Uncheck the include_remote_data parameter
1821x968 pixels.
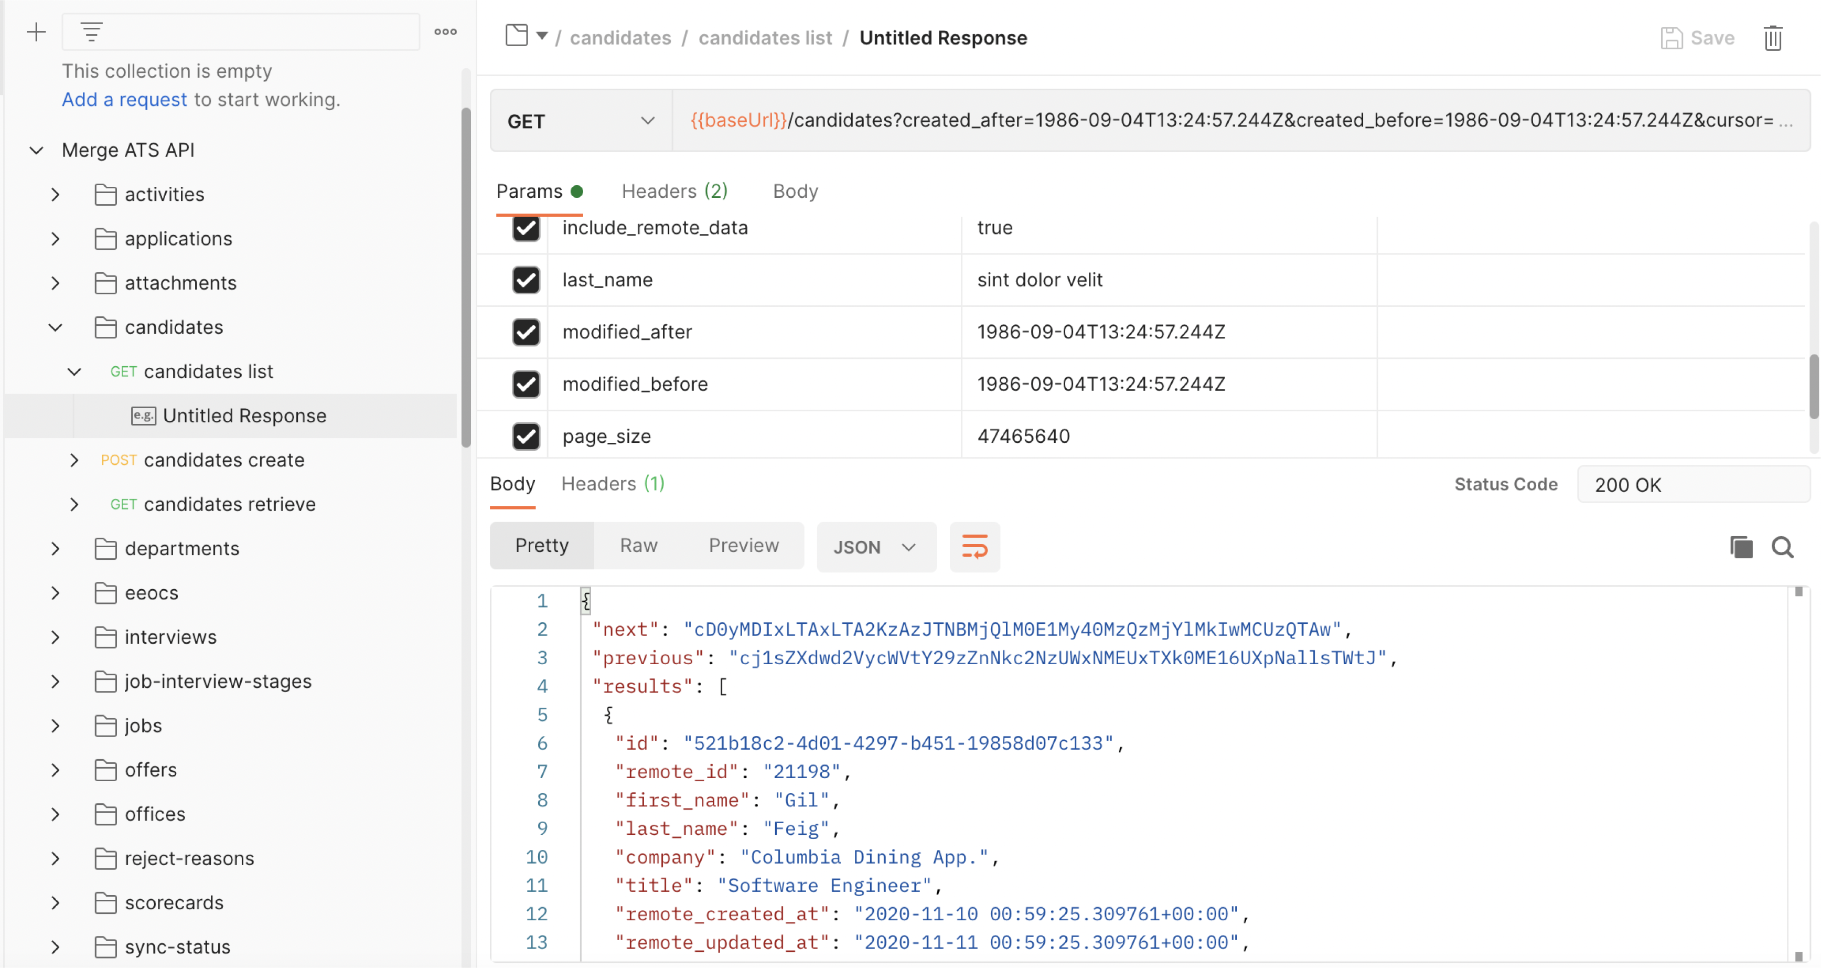click(x=526, y=228)
